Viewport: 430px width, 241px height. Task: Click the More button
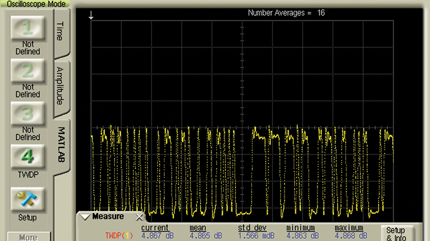[x=28, y=237]
